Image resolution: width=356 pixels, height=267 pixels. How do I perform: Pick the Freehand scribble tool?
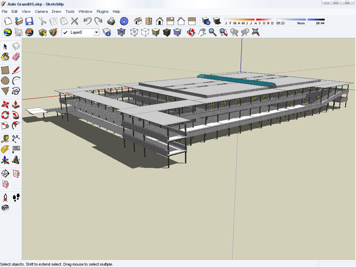pos(16,91)
